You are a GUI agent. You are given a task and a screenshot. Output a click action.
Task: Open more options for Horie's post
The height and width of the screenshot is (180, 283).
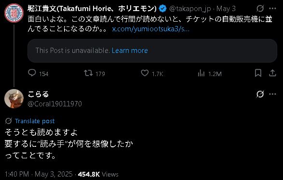coord(272,9)
